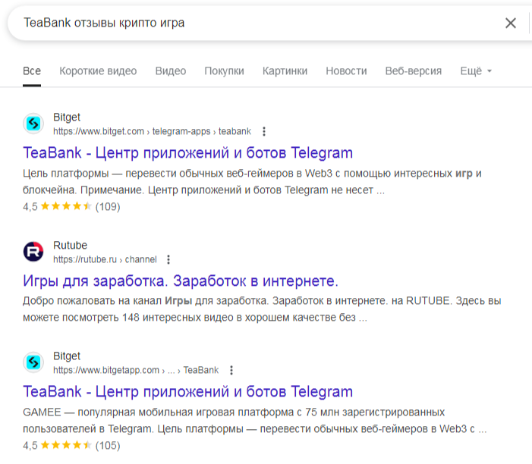Click the 4,5 star rating with 109 reviews
532x464 pixels.
pos(71,206)
